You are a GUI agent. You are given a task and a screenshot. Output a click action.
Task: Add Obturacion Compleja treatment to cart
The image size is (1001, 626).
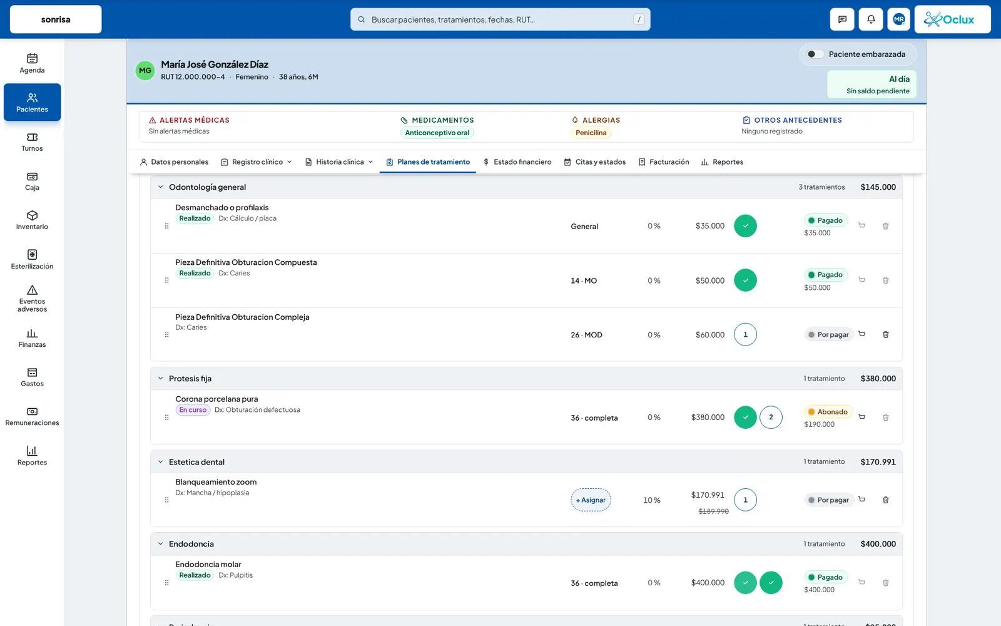click(x=861, y=334)
